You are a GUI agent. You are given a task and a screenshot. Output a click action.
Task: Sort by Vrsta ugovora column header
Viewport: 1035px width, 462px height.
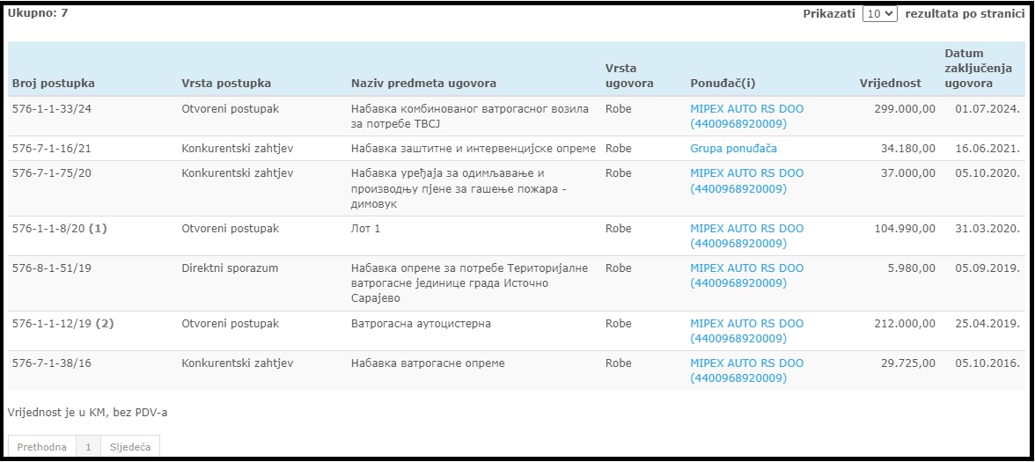coord(629,76)
